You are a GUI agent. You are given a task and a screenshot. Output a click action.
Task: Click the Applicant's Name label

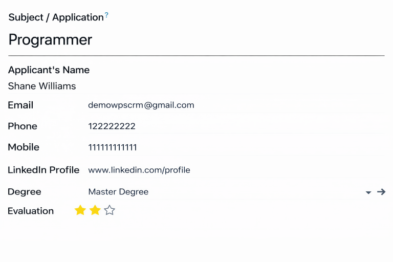49,70
